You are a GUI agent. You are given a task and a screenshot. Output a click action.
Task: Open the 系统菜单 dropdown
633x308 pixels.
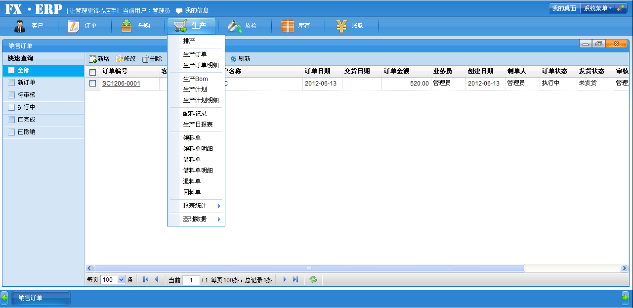point(597,8)
